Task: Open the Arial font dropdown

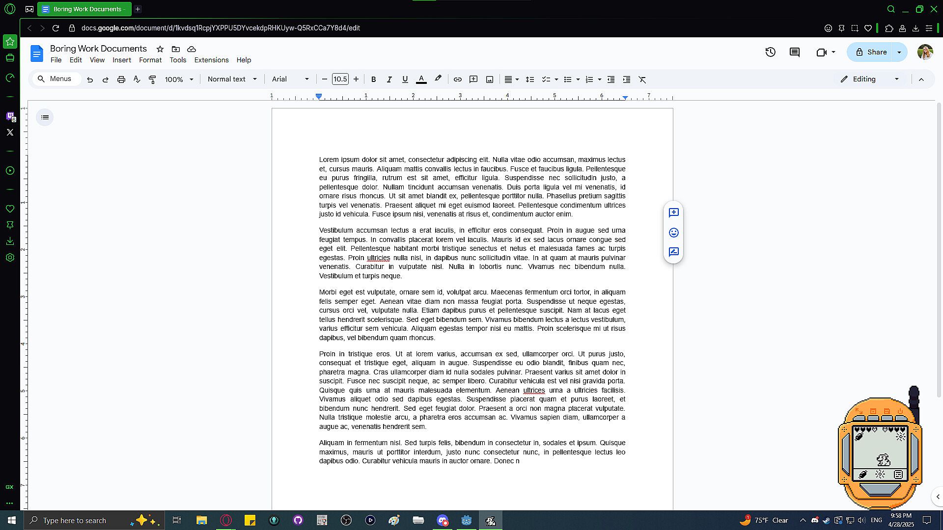Action: 290,79
